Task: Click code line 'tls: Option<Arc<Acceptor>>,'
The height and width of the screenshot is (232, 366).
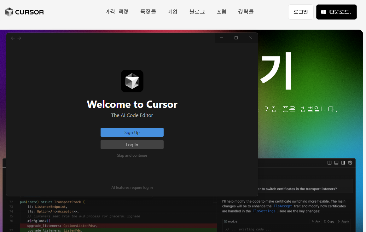Action: click(x=53, y=212)
